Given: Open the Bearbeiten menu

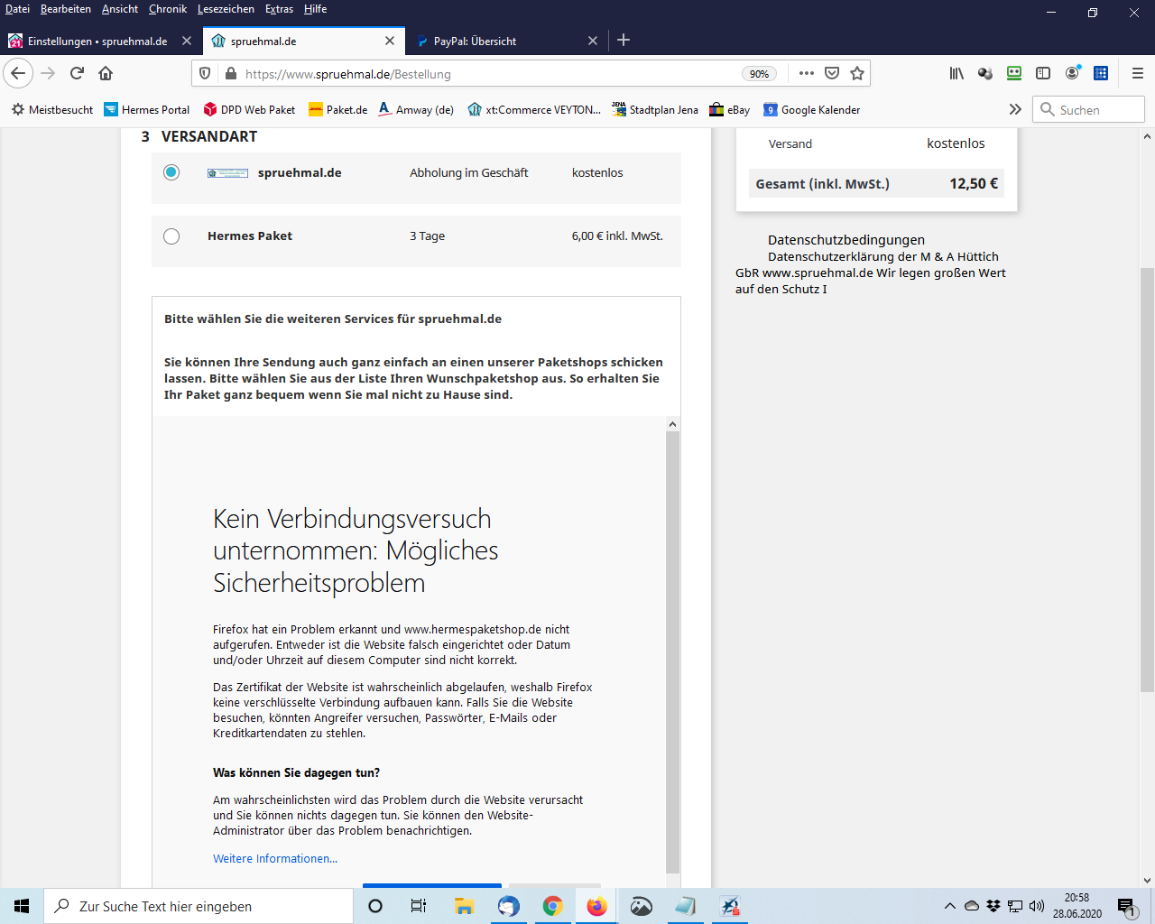Looking at the screenshot, I should point(66,9).
